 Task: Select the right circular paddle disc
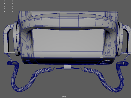pos(120,39)
